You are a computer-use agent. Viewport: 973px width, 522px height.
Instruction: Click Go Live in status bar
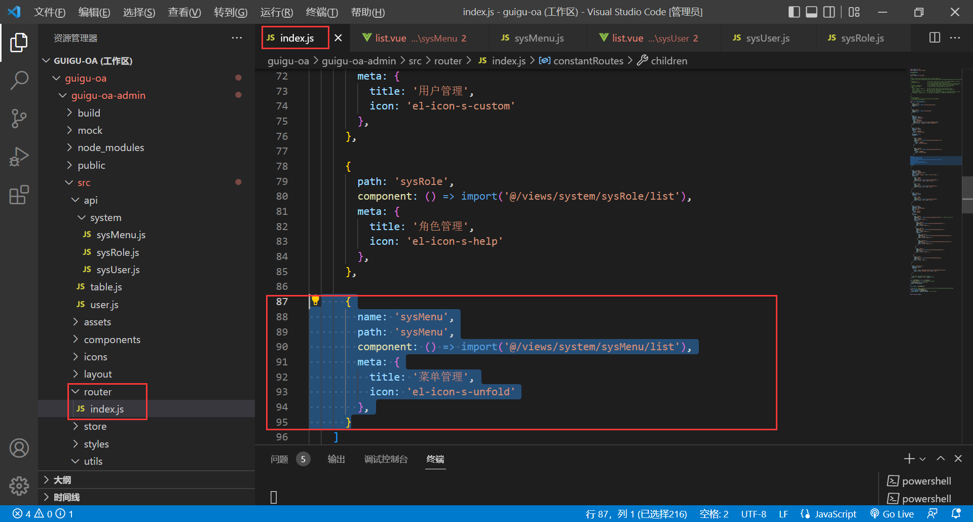click(x=892, y=514)
